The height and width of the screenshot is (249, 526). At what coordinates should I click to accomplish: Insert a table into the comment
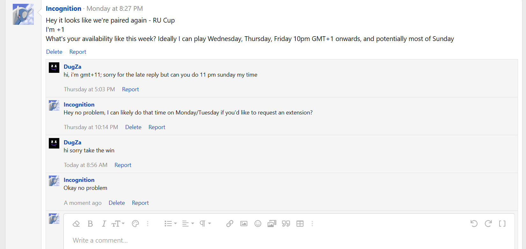click(x=300, y=224)
